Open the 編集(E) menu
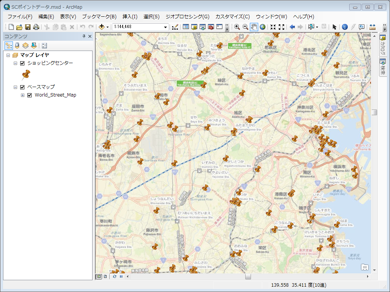 46,17
